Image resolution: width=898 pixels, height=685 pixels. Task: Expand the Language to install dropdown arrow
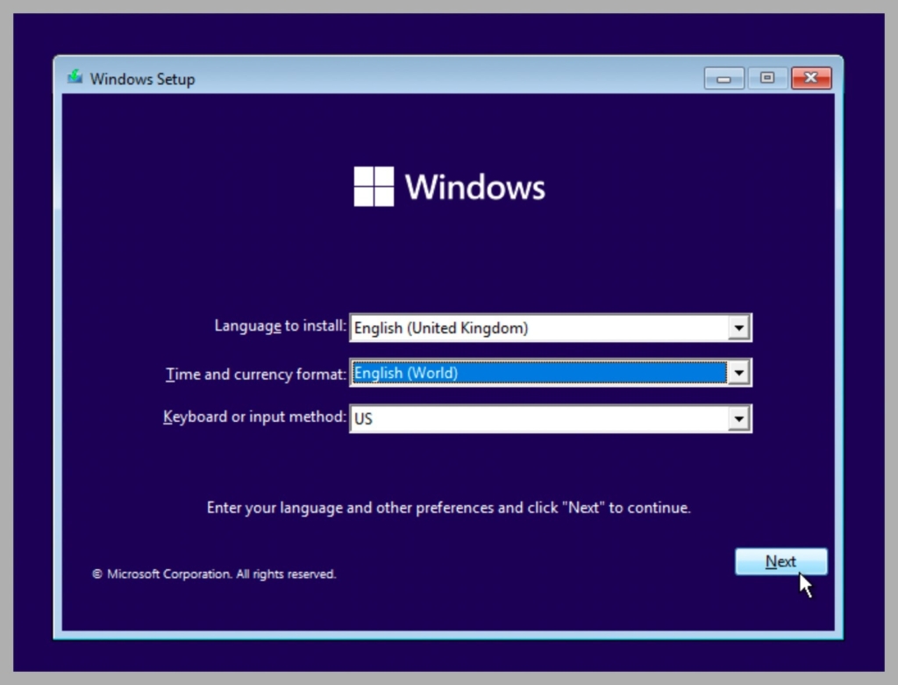pyautogui.click(x=739, y=328)
